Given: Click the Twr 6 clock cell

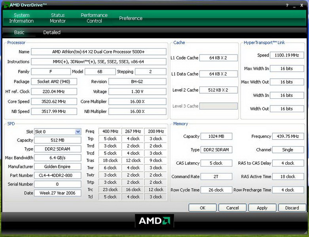Looking at the screenshot, I should click(x=110, y=168).
